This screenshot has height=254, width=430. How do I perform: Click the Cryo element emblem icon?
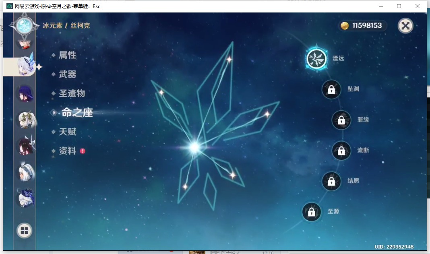click(25, 26)
